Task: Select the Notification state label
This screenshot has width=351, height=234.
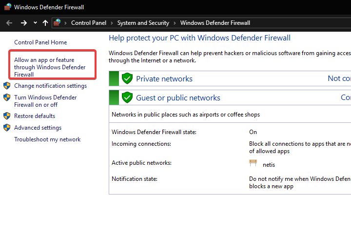Action: pos(135,179)
